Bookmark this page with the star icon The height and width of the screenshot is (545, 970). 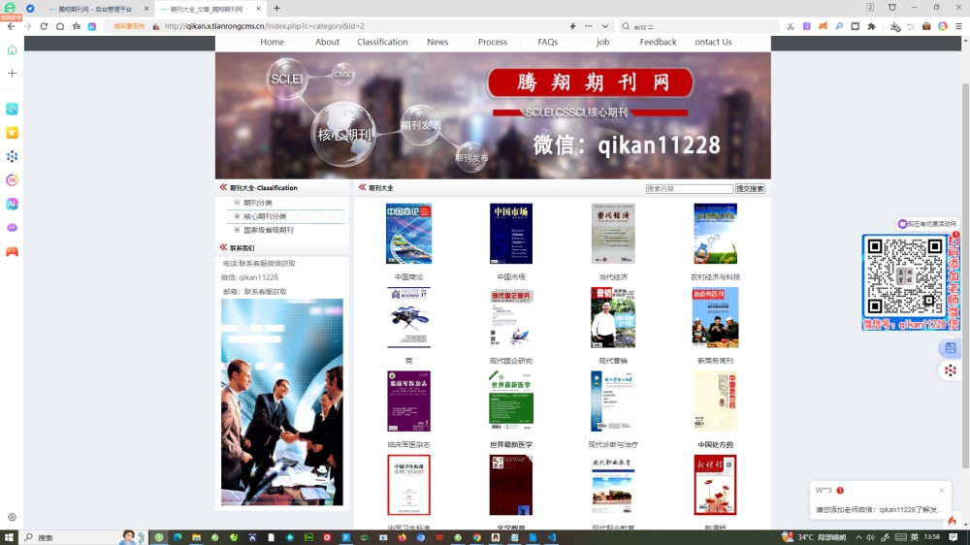76,26
